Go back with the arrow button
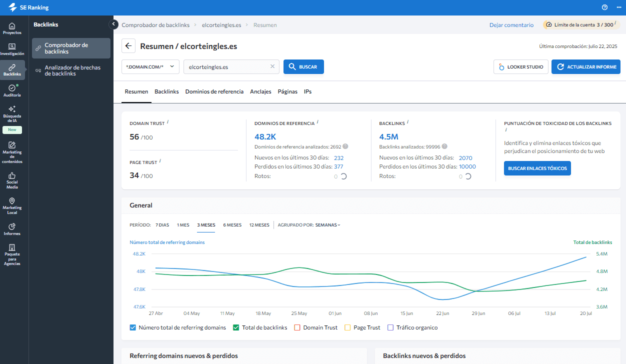Screen dimensions: 626x364 tap(128, 46)
